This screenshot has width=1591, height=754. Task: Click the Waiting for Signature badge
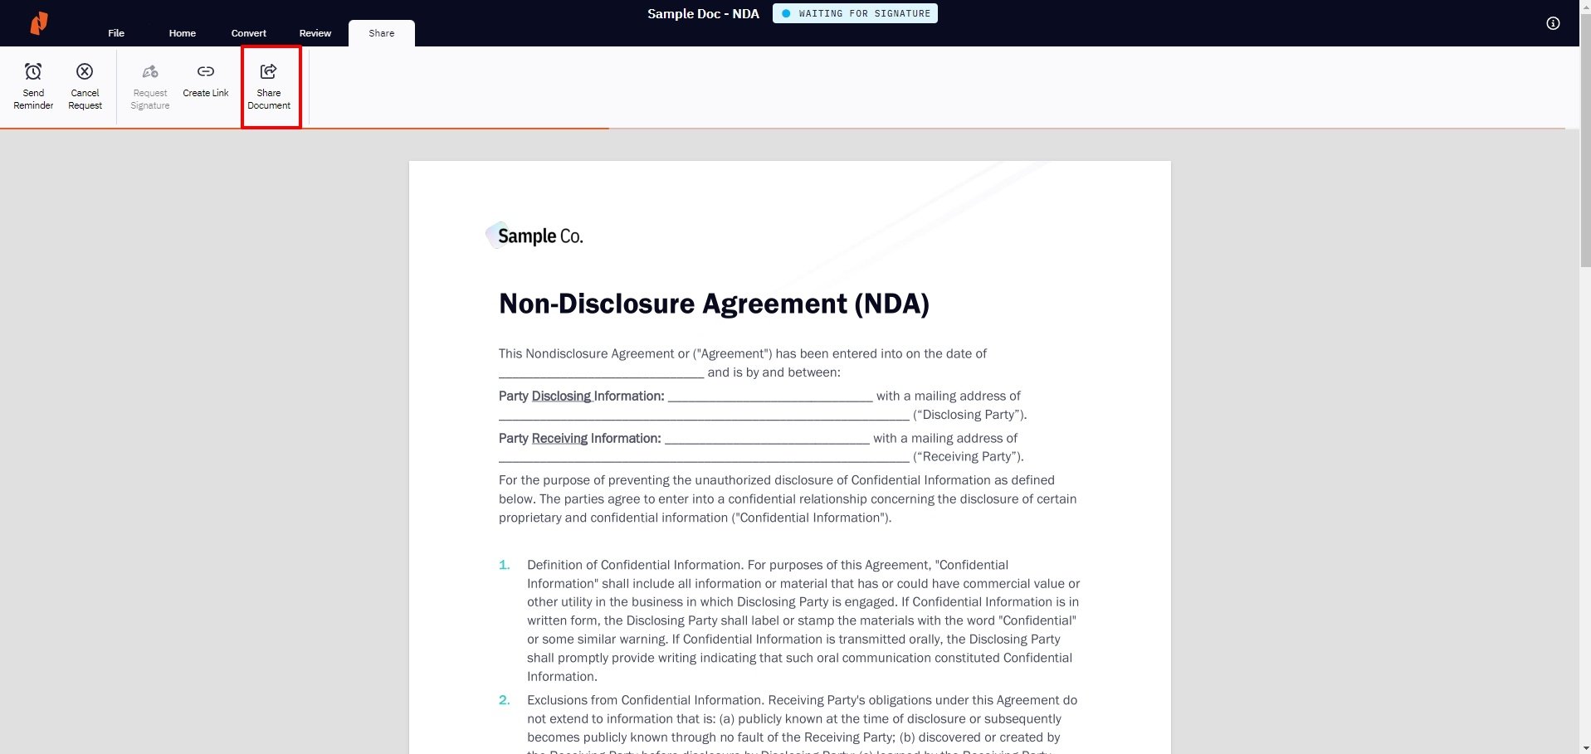[x=855, y=13]
